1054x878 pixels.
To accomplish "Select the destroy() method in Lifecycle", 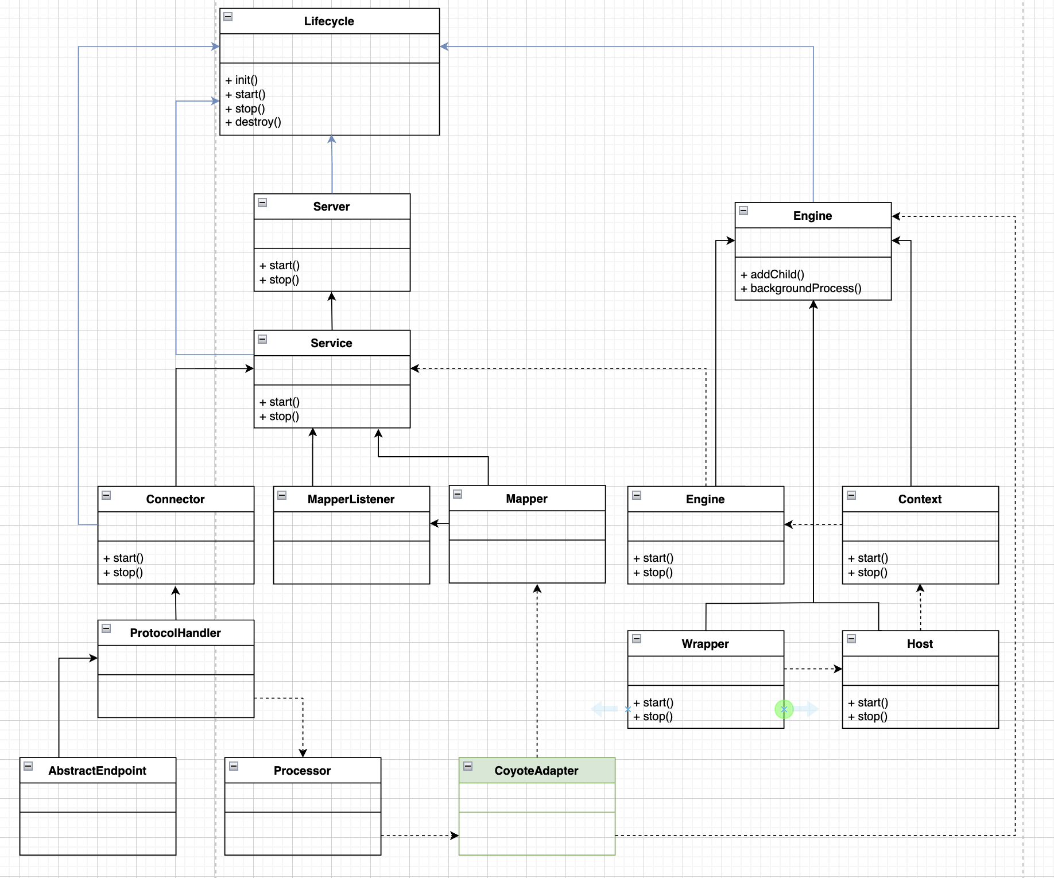I will [258, 122].
